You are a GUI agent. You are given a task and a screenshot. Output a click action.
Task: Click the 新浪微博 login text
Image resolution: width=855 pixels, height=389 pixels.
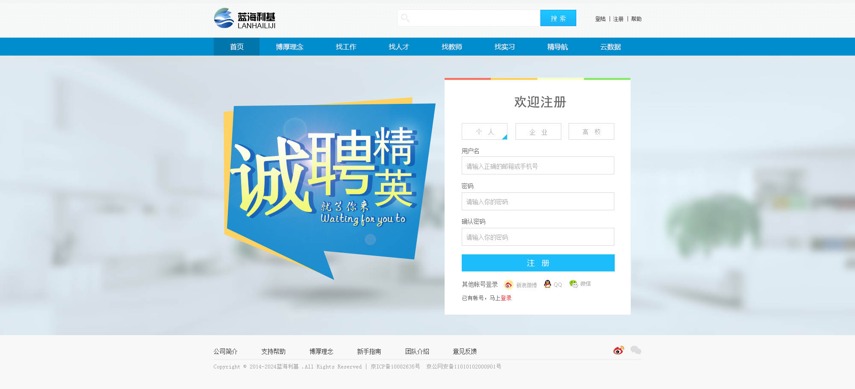526,285
